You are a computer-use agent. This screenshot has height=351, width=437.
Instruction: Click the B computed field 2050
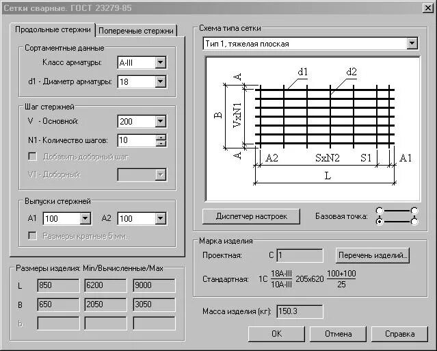point(105,304)
